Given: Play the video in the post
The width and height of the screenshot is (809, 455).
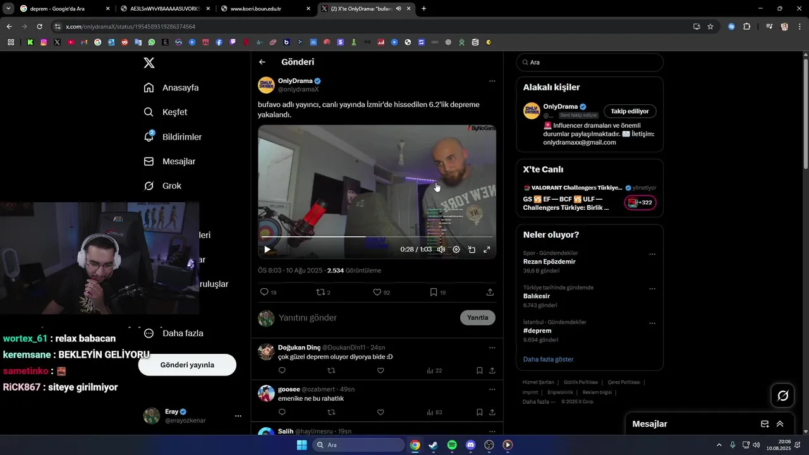Looking at the screenshot, I should [267, 250].
